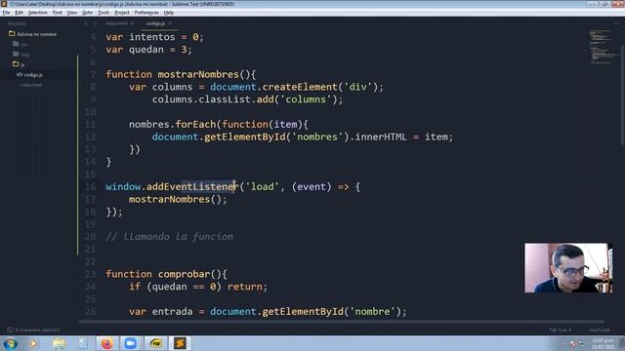The width and height of the screenshot is (625, 351).
Task: Open the Project menu
Action: [122, 13]
